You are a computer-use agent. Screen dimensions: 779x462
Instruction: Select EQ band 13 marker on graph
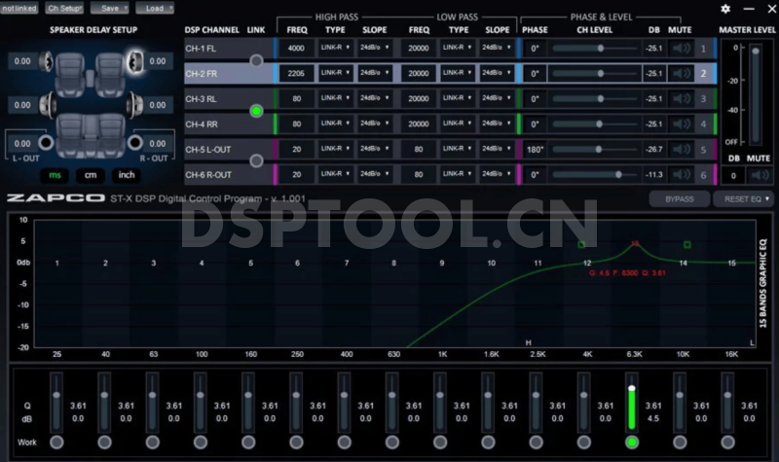click(635, 243)
